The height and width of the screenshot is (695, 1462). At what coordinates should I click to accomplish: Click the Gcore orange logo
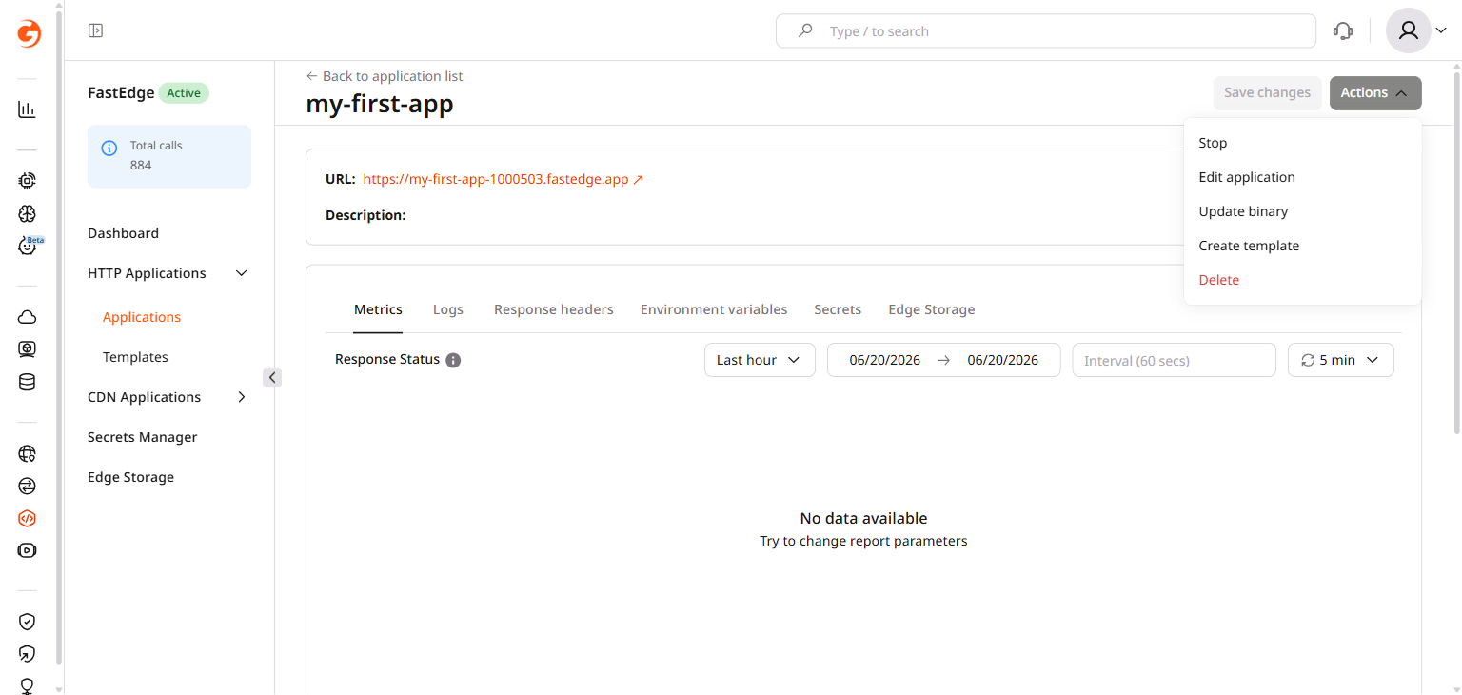[29, 33]
